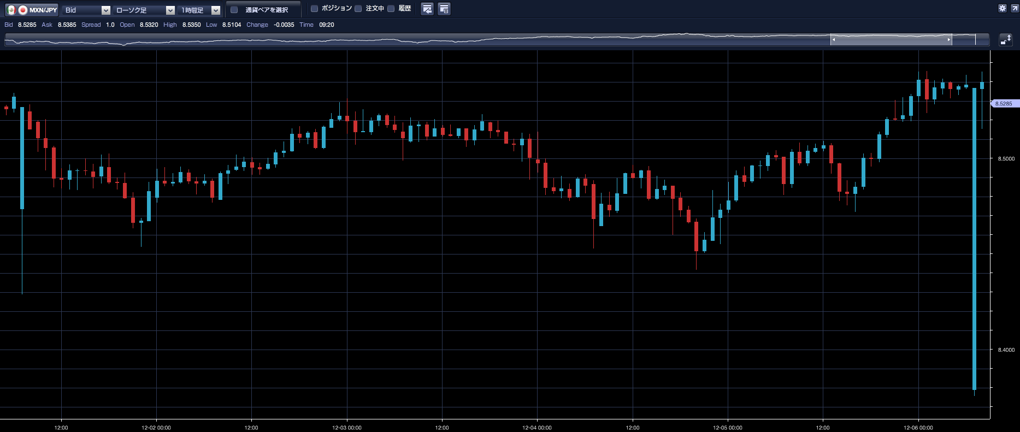The width and height of the screenshot is (1020, 432).
Task: Enable the ポジション checkbox
Action: click(x=314, y=9)
